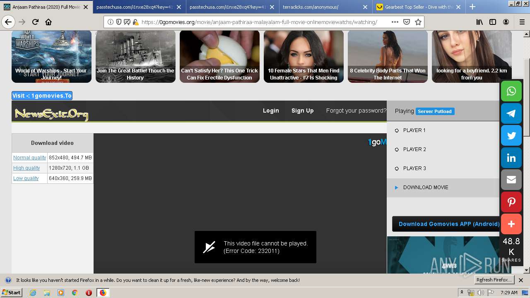Screen dimensions: 530x298
Task: Open tracking protection shield icon
Action: 119,22
